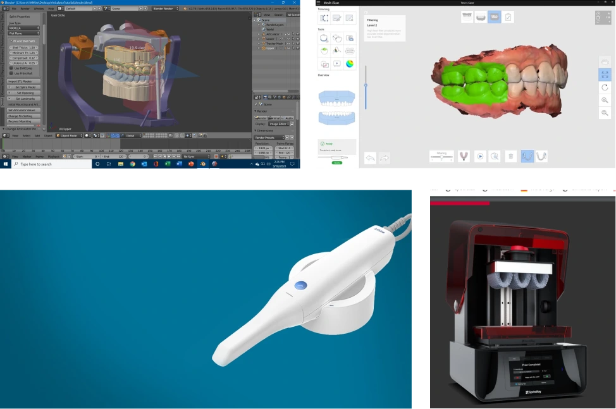Open the 3D viewport Select menu in Blender
The height and width of the screenshot is (409, 616).
(x=27, y=136)
